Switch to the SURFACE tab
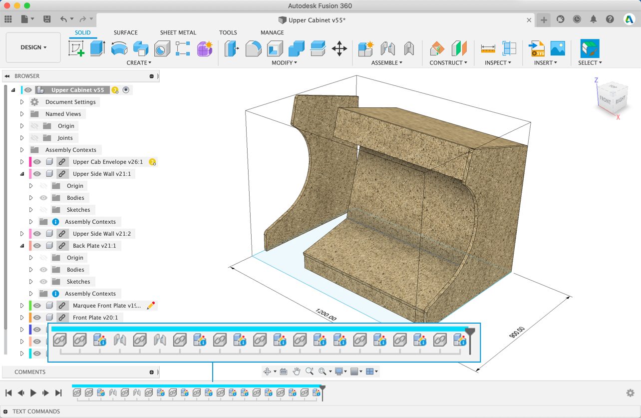The width and height of the screenshot is (641, 418). click(x=125, y=32)
